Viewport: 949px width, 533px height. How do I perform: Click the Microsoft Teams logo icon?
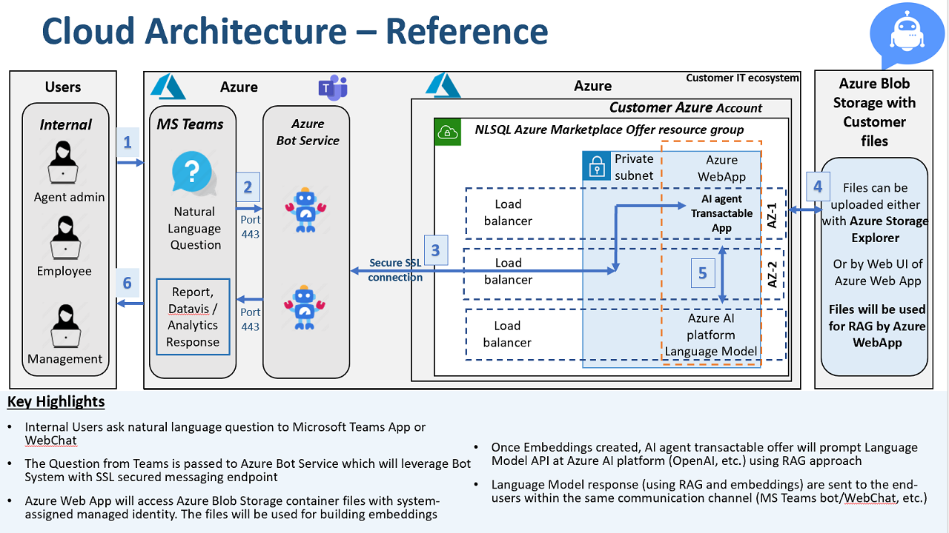(333, 88)
